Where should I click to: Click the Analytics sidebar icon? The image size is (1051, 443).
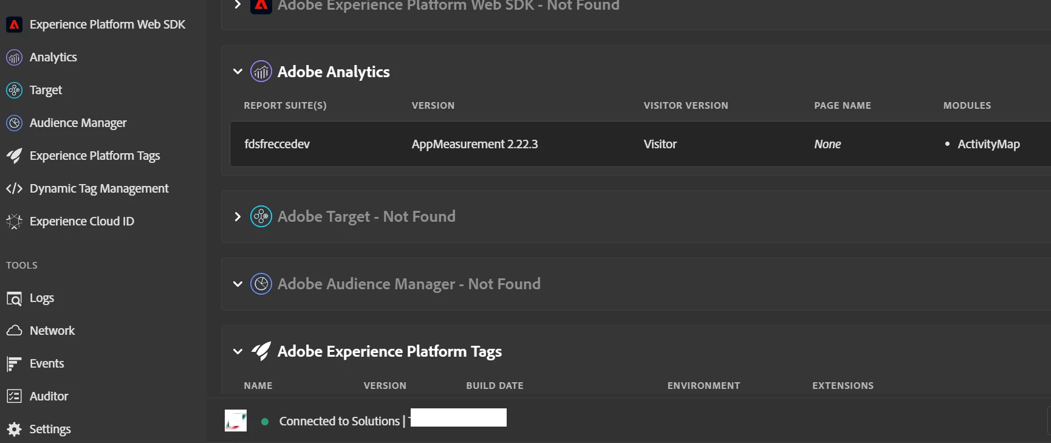(x=14, y=57)
